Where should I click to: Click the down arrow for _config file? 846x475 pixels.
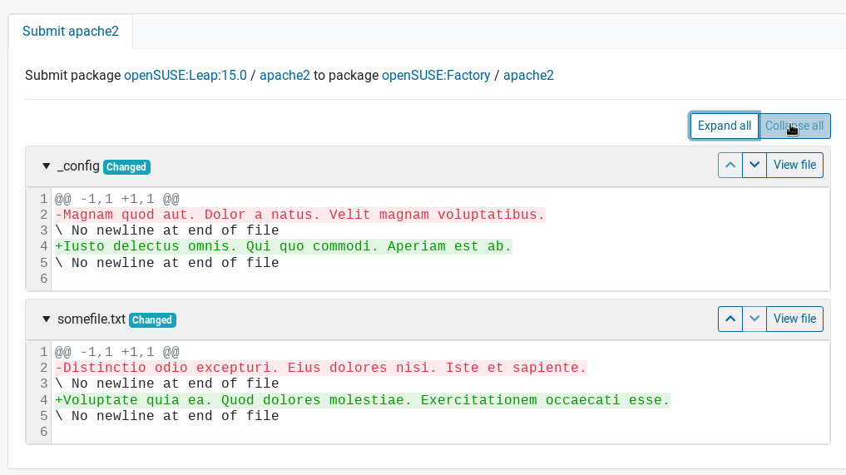click(x=754, y=165)
